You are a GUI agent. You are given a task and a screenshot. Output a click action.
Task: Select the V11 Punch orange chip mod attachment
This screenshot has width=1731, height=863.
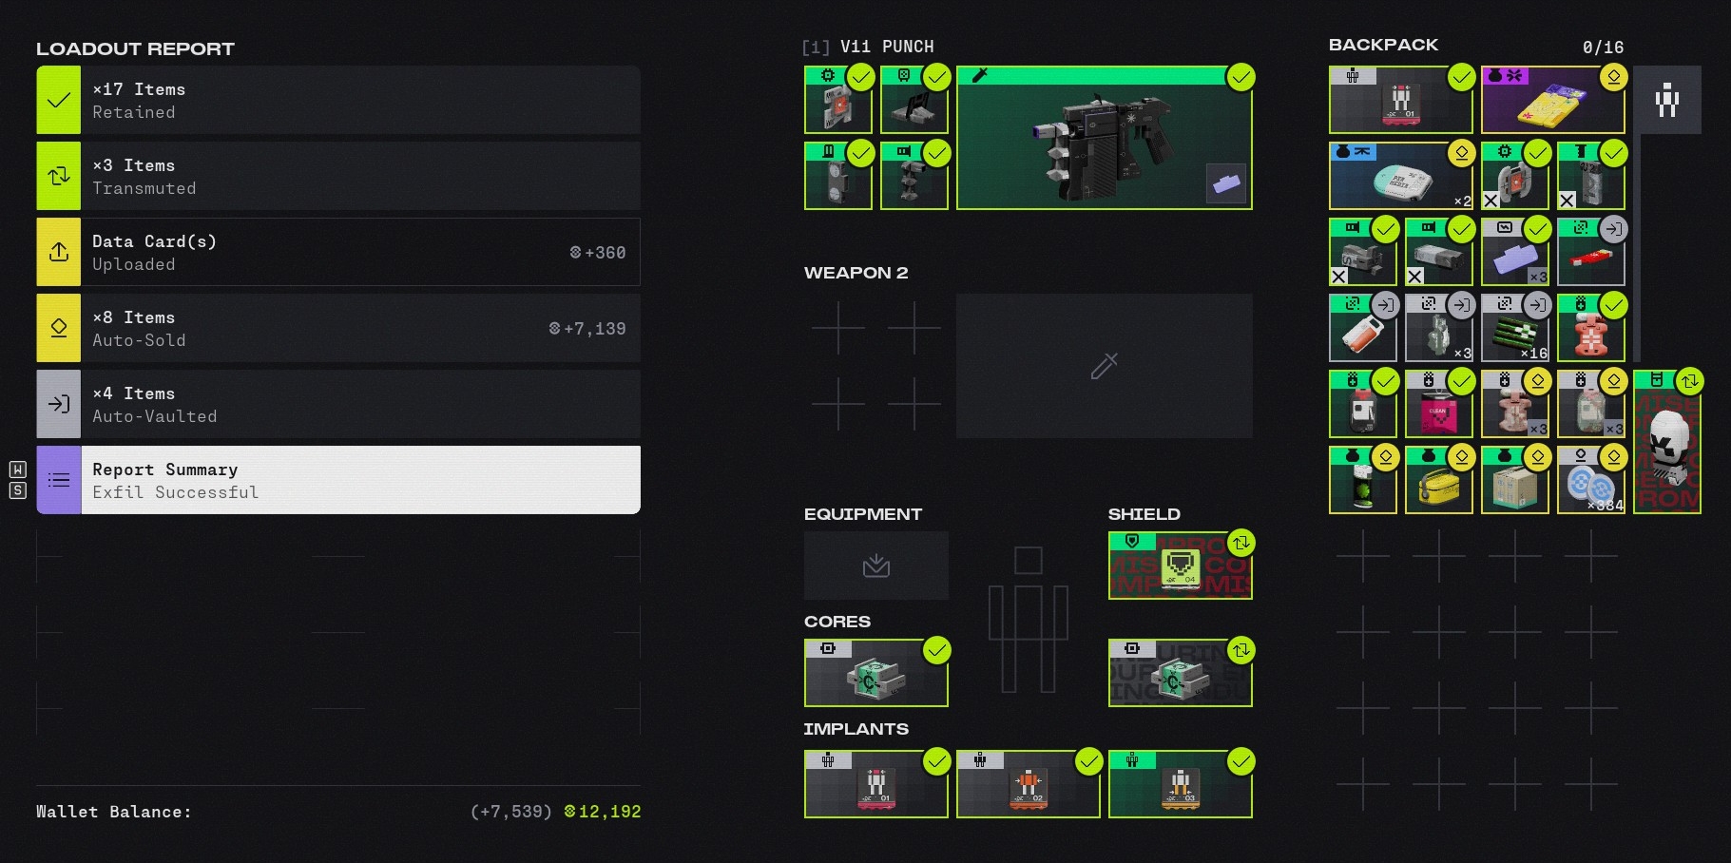[838, 100]
